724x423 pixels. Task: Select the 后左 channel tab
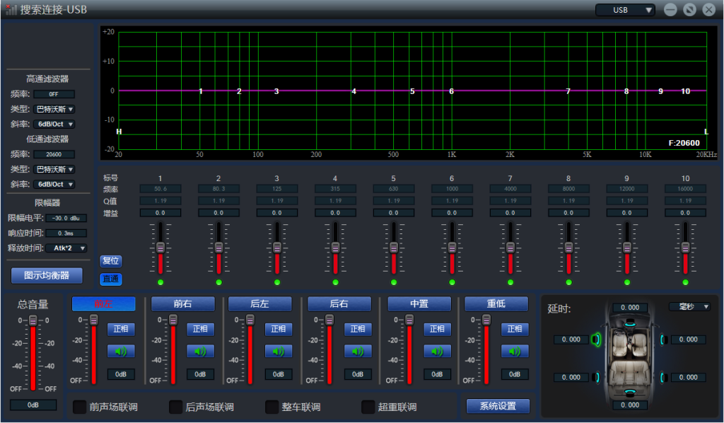260,304
